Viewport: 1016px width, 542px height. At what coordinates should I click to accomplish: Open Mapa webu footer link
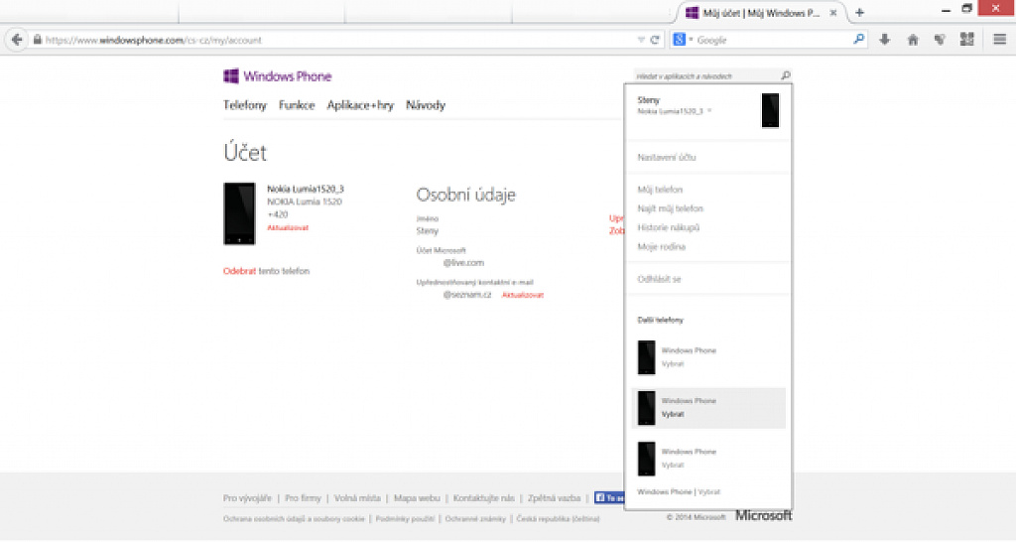[418, 498]
